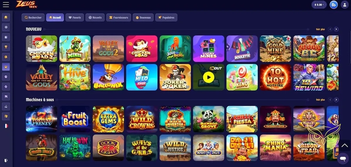This screenshot has height=167, width=351.
Task: Switch to the Favoris tab
Action: click(75, 18)
